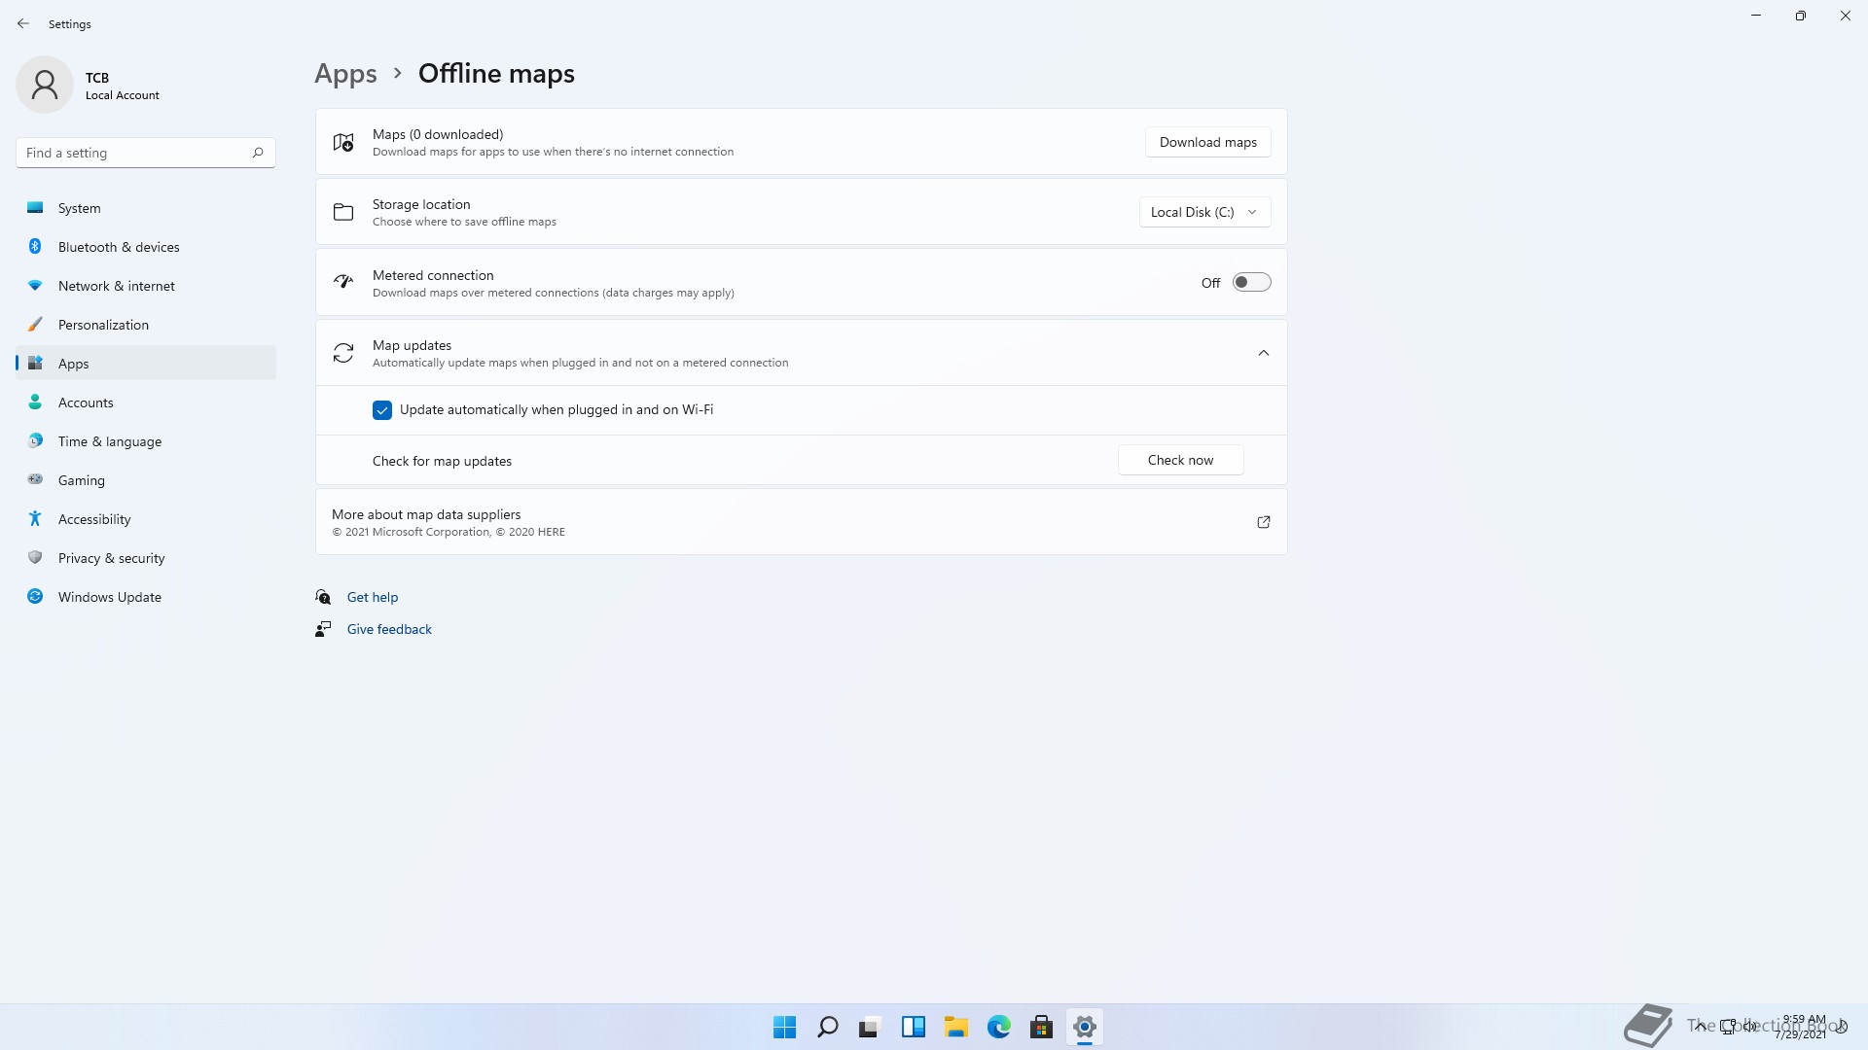Select Bluetooth & devices in the sidebar
This screenshot has width=1868, height=1050.
coord(119,247)
